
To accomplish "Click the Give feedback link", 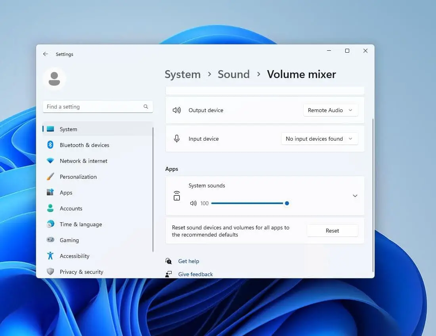I will click(195, 274).
